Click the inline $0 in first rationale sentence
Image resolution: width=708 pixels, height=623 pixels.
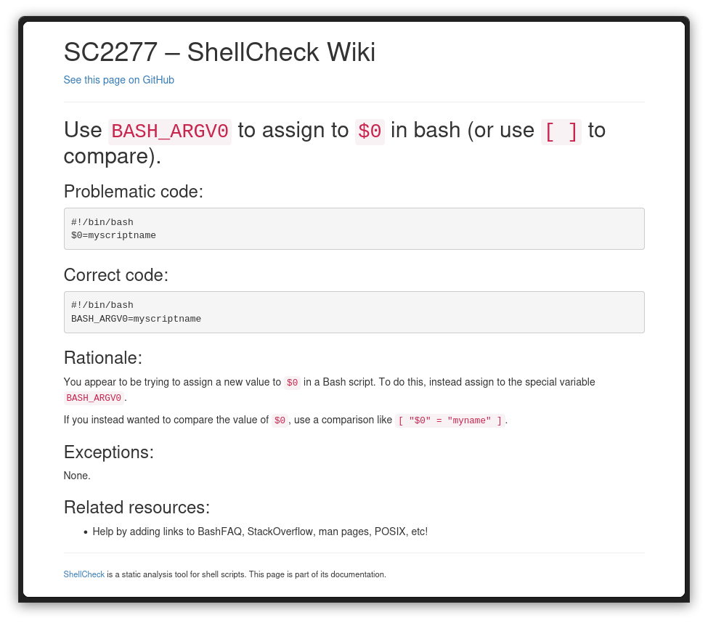click(x=292, y=383)
